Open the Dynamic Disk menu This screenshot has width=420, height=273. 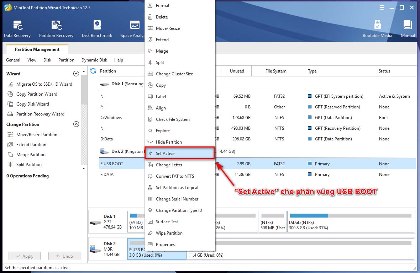(94, 60)
